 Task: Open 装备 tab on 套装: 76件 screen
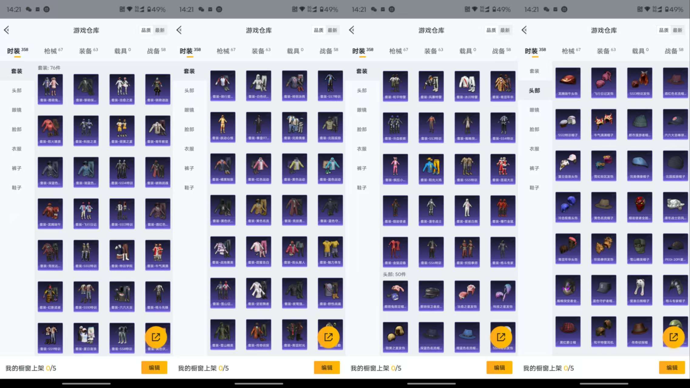pyautogui.click(x=88, y=51)
